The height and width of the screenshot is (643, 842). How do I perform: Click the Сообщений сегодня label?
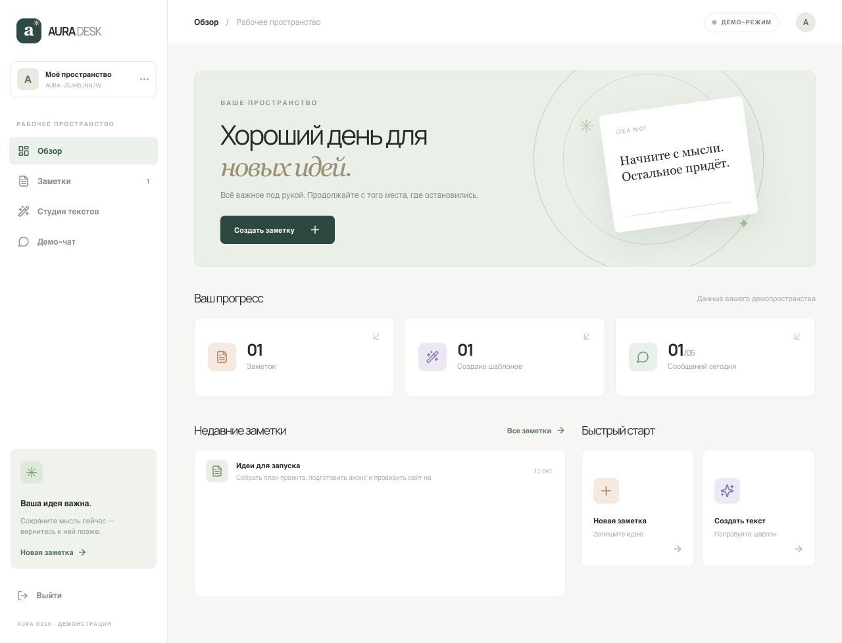[x=702, y=367]
